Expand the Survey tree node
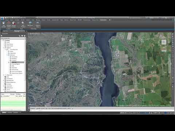Viewport: 175px width, 131px height. [4, 90]
